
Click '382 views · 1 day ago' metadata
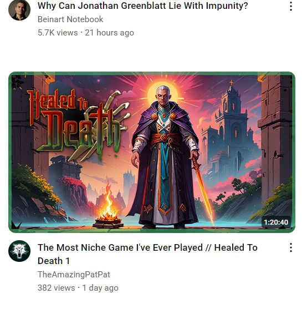click(78, 288)
